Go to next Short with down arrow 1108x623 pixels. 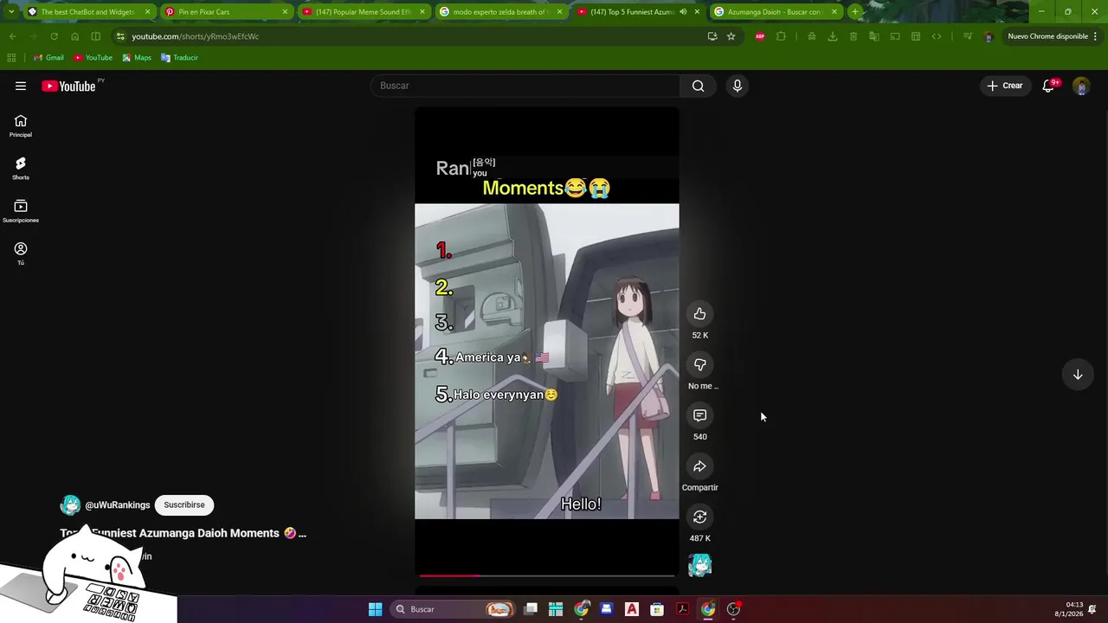[x=1078, y=375]
